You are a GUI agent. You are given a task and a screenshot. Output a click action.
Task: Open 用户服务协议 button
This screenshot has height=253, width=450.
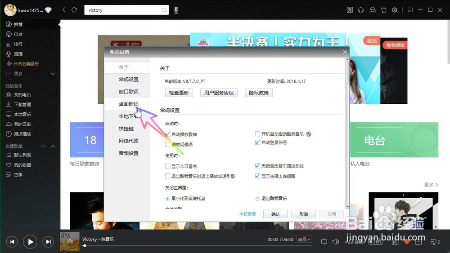pos(219,93)
